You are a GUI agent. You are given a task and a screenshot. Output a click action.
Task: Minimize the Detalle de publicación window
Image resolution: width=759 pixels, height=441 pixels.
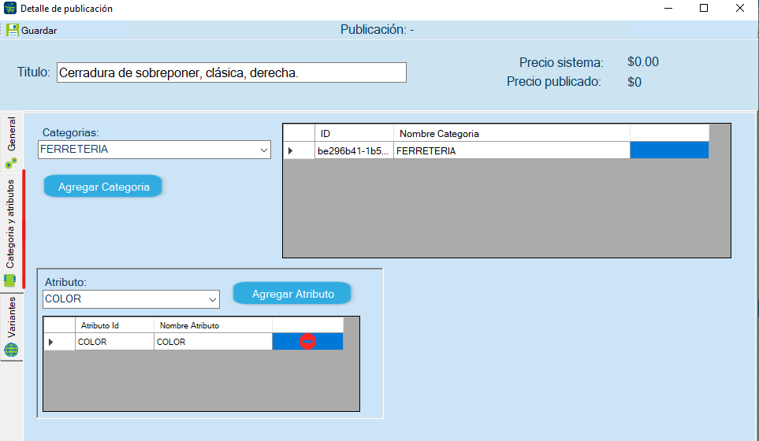pyautogui.click(x=668, y=8)
